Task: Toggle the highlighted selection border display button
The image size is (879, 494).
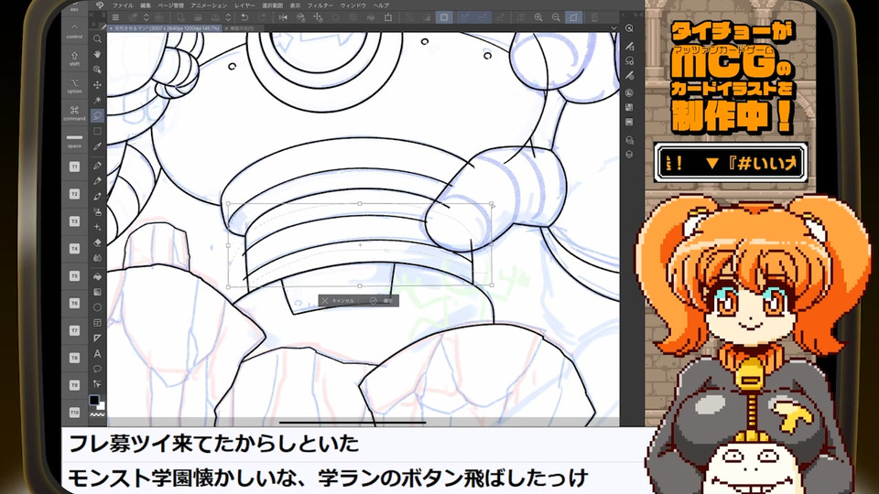Action: pyautogui.click(x=444, y=17)
